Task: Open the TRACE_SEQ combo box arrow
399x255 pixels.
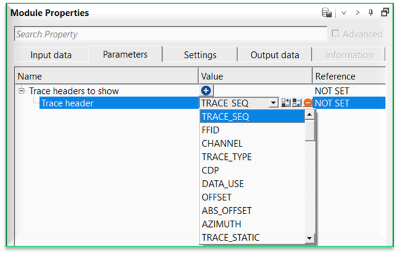Action: pyautogui.click(x=274, y=103)
